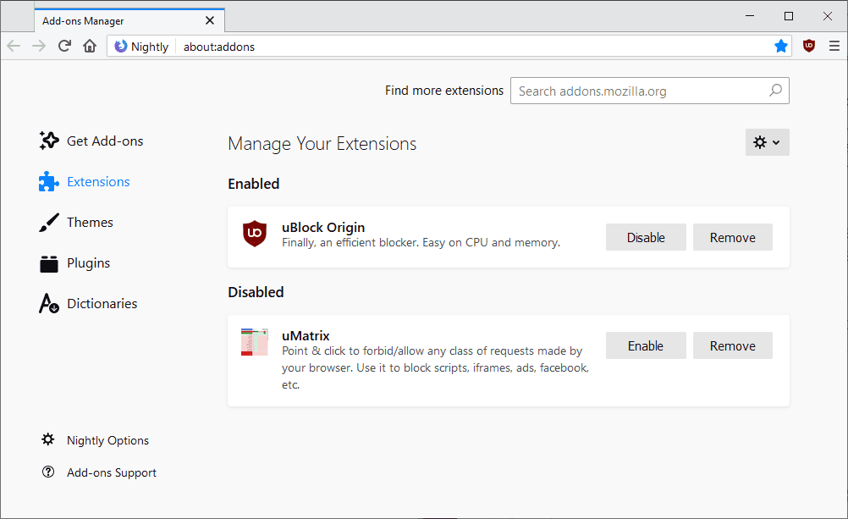The height and width of the screenshot is (519, 848).
Task: Click the Nightly identity icon in address bar
Action: (121, 47)
